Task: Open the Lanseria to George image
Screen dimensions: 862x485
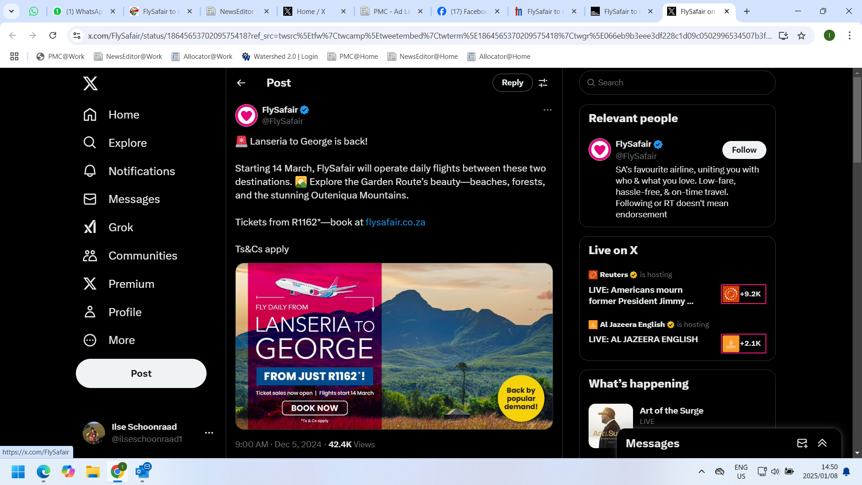Action: point(394,346)
